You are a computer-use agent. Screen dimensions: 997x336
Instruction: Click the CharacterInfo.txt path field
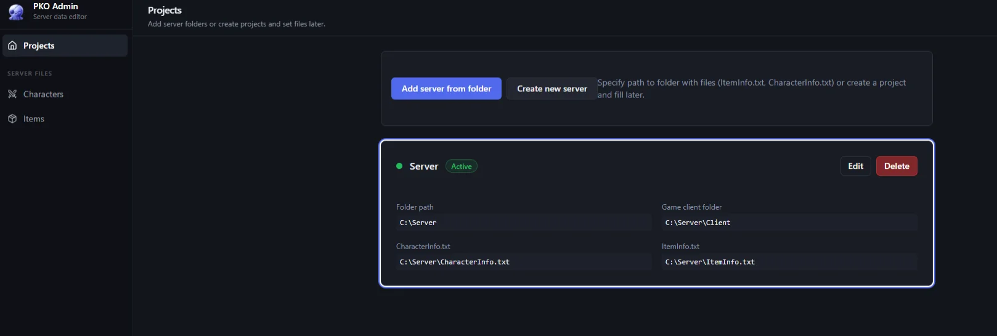click(x=523, y=262)
